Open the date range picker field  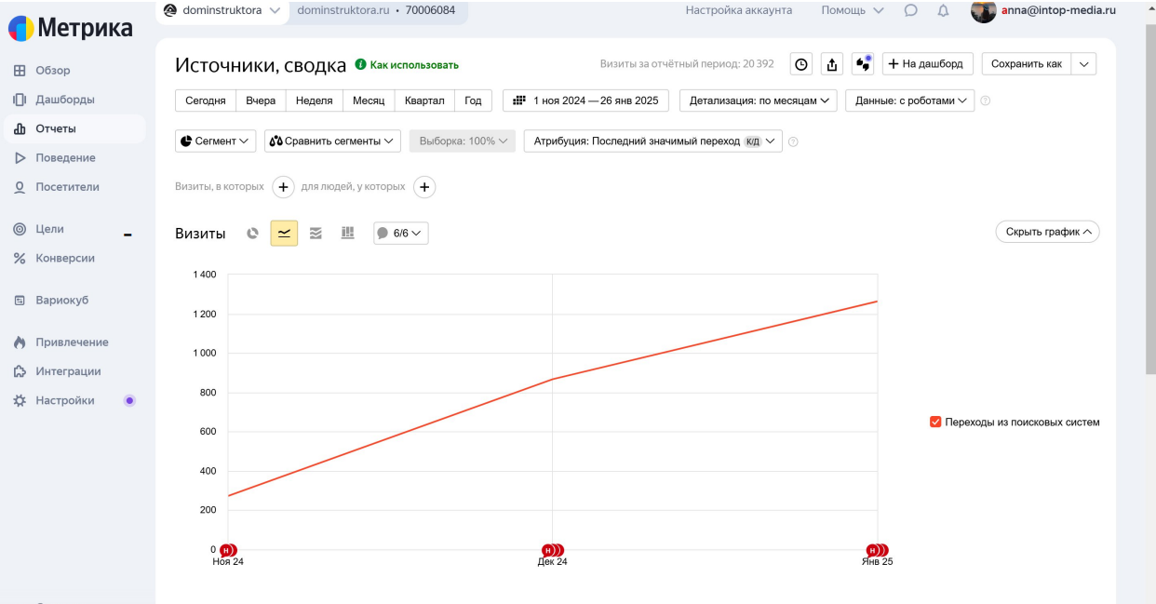(585, 101)
